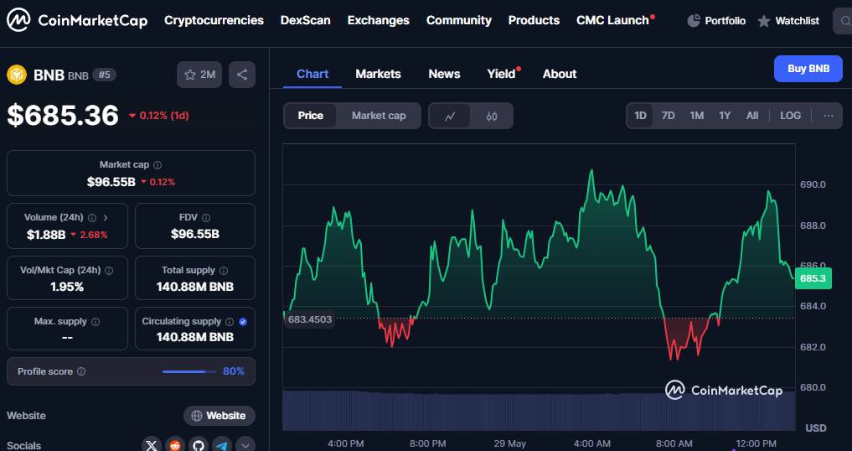Click the 685.3 current price label

click(813, 278)
